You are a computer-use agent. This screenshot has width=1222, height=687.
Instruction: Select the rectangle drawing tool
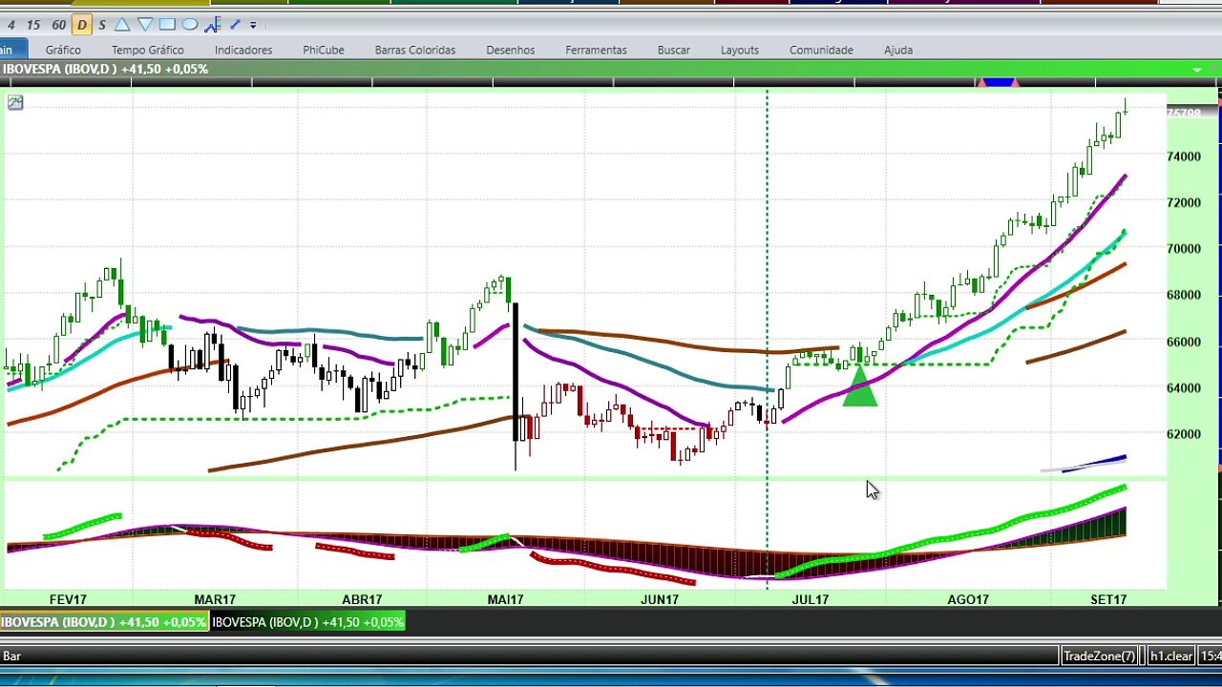click(x=167, y=25)
